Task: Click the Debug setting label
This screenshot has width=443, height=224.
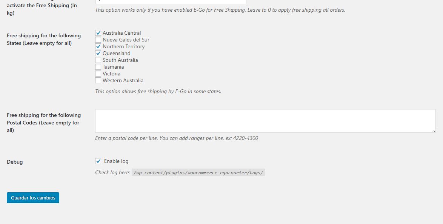Action: click(x=15, y=162)
